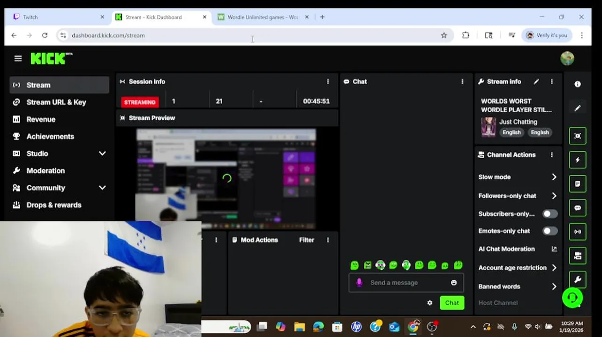Open the Chrome three-dot menu
Image resolution: width=602 pixels, height=337 pixels.
click(582, 35)
